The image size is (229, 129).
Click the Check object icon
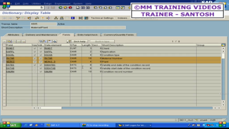pos(37,18)
